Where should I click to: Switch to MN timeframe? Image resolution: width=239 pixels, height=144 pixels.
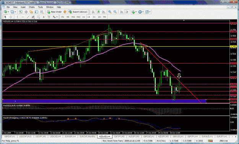(104, 17)
